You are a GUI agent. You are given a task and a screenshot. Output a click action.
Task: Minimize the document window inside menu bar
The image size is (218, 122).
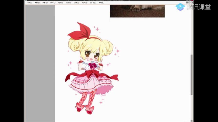187,3
